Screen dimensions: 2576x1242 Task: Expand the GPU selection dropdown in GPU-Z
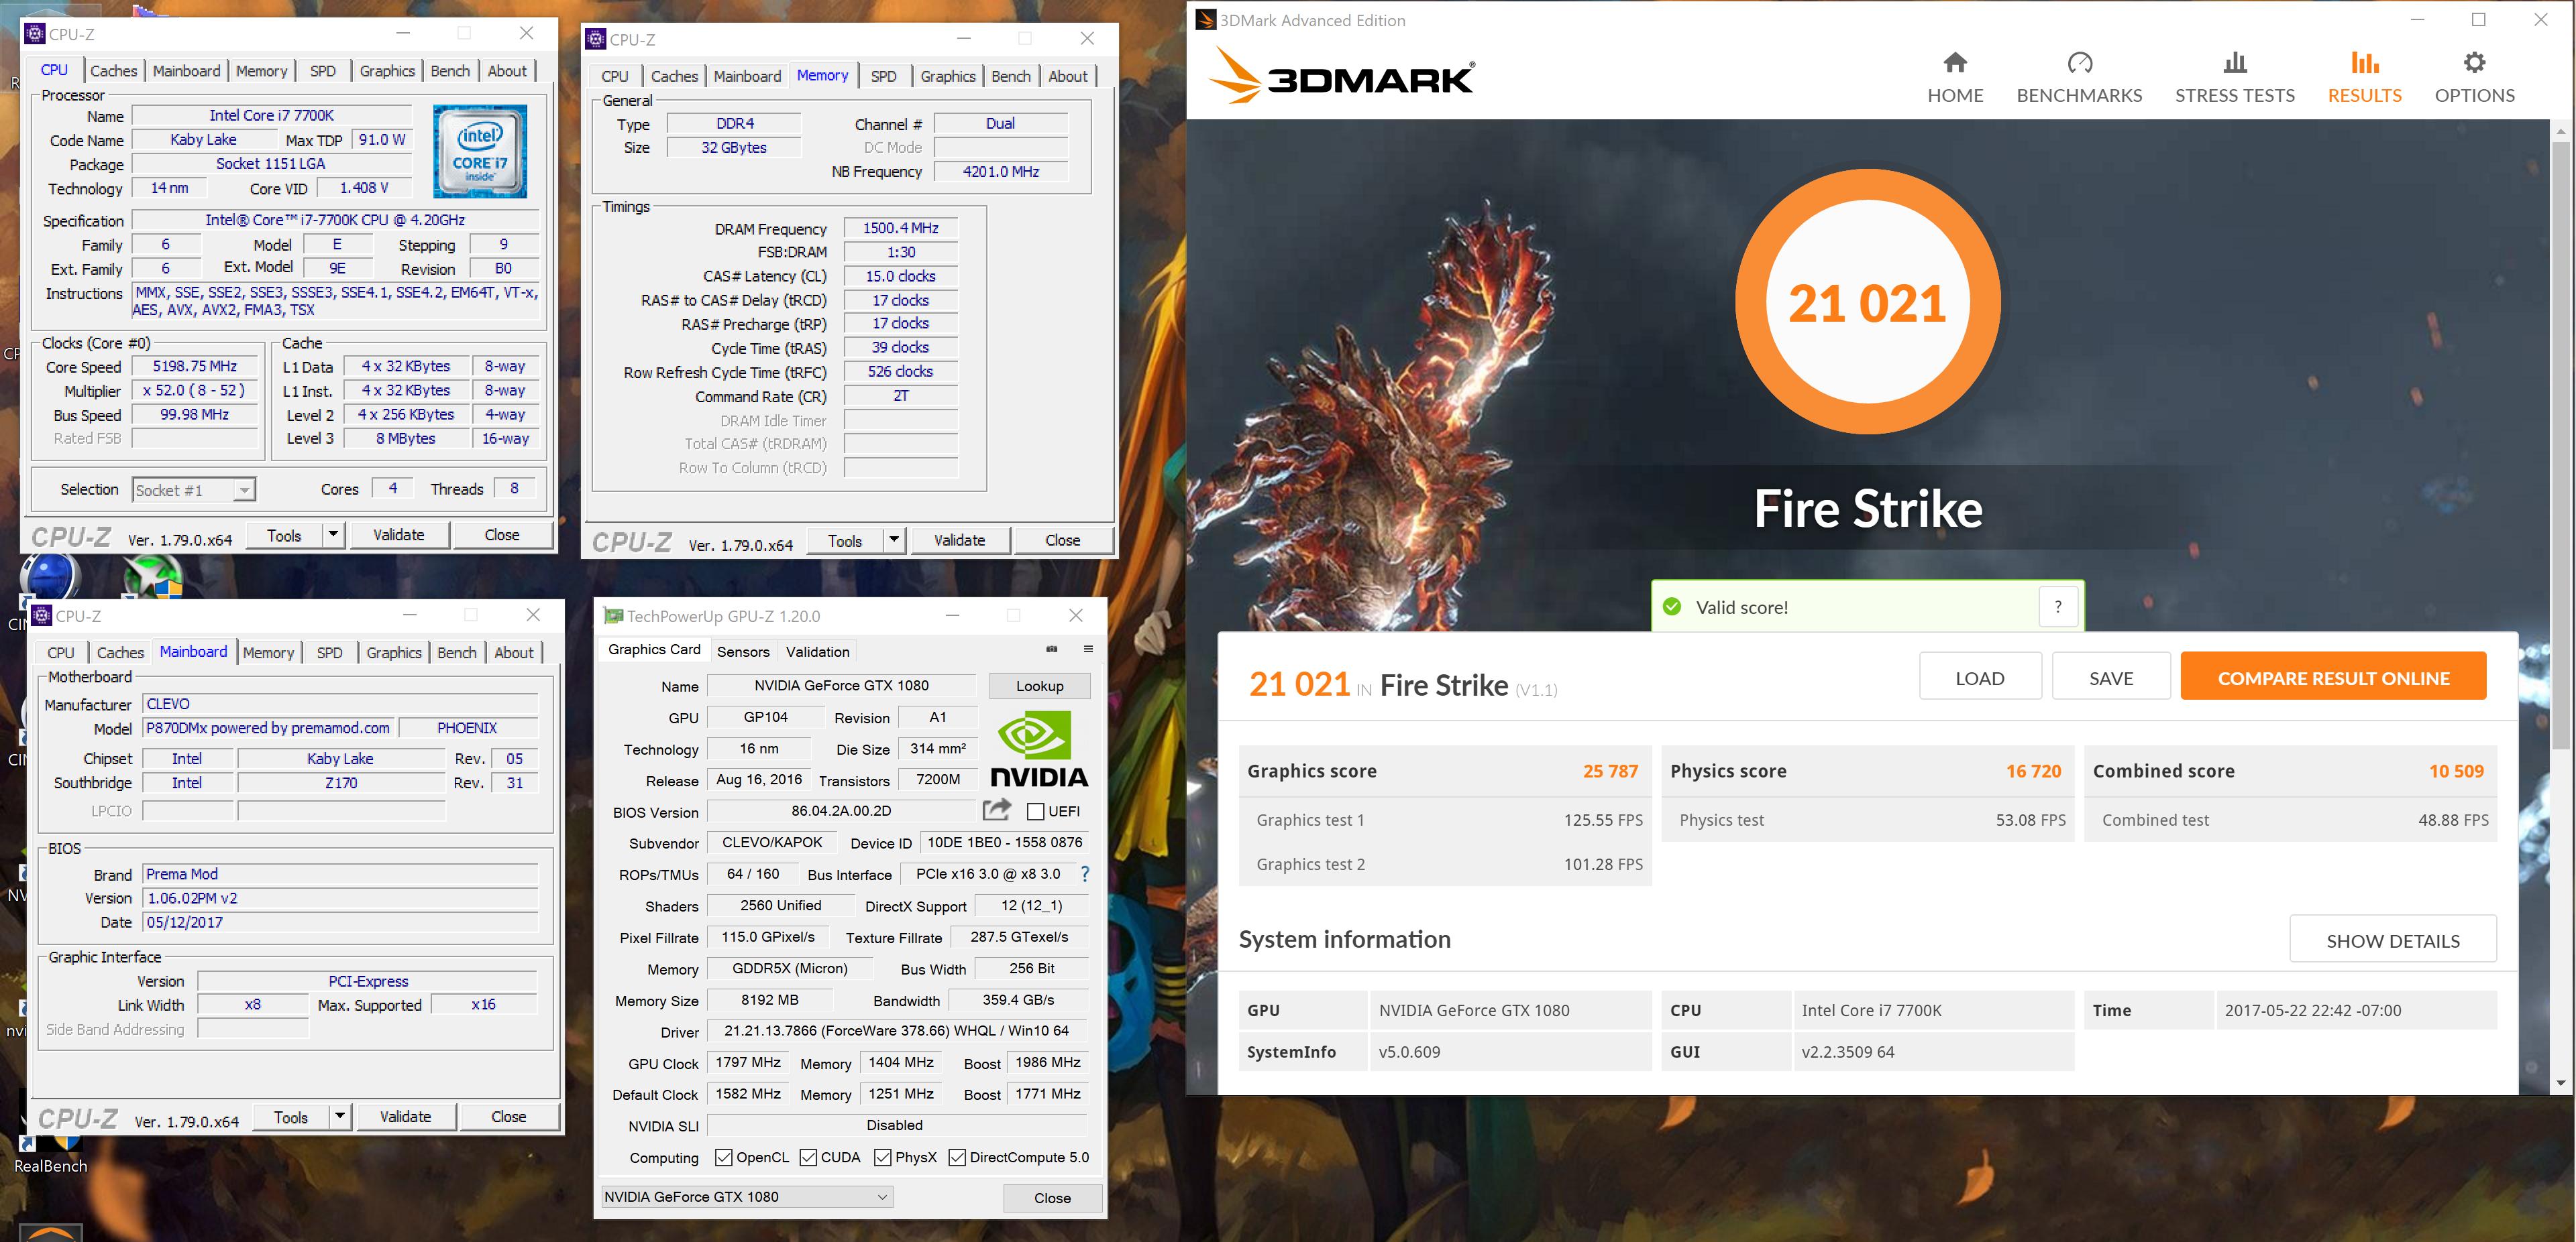(x=882, y=1196)
